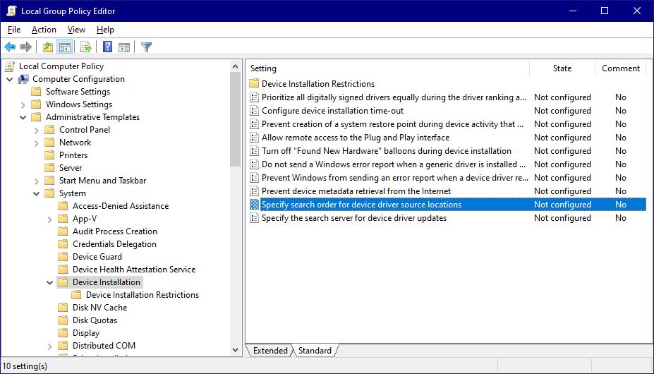Switch to the Extended tab
Screen dimensions: 654x374
click(x=270, y=351)
